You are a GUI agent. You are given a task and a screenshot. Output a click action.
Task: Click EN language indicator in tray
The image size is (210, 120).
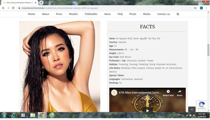(x=179, y=115)
